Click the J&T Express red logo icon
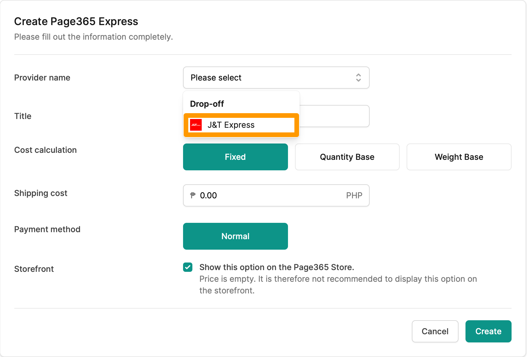Image resolution: width=527 pixels, height=357 pixels. 196,125
